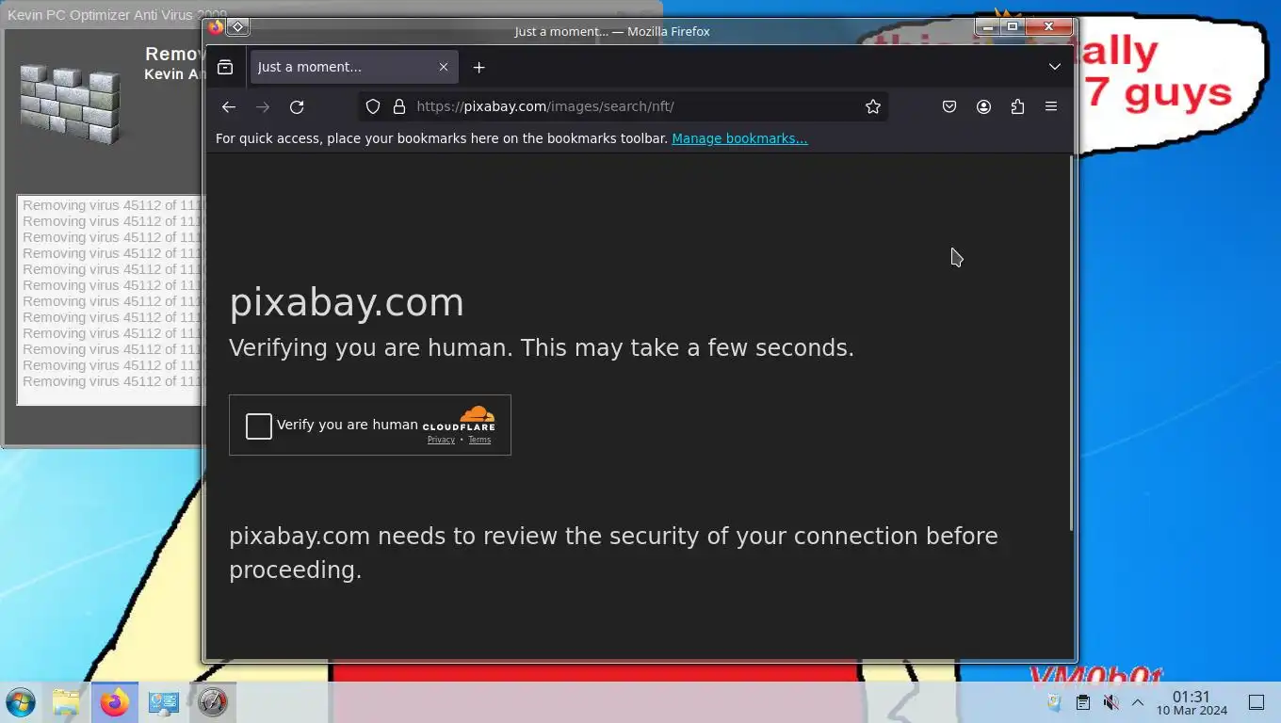Click the Firefox page vertical scrollbar

coord(1071,344)
